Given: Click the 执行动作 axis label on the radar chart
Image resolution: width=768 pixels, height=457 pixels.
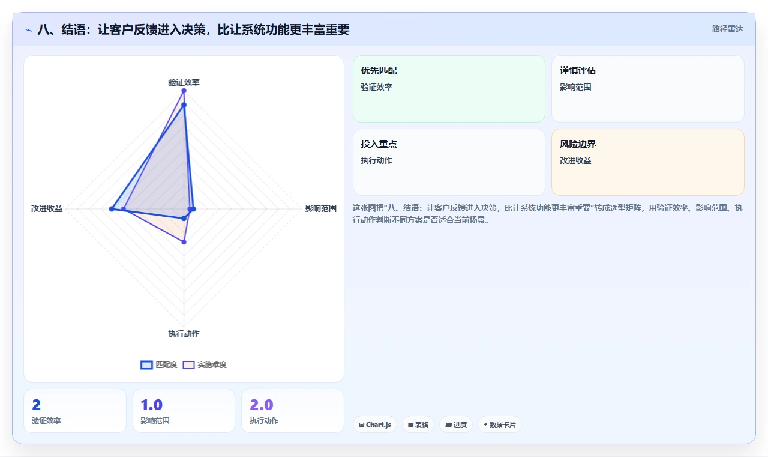Looking at the screenshot, I should [184, 334].
